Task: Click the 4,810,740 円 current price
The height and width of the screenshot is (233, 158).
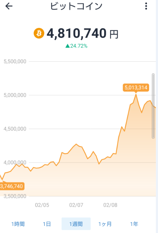Action: (x=83, y=33)
